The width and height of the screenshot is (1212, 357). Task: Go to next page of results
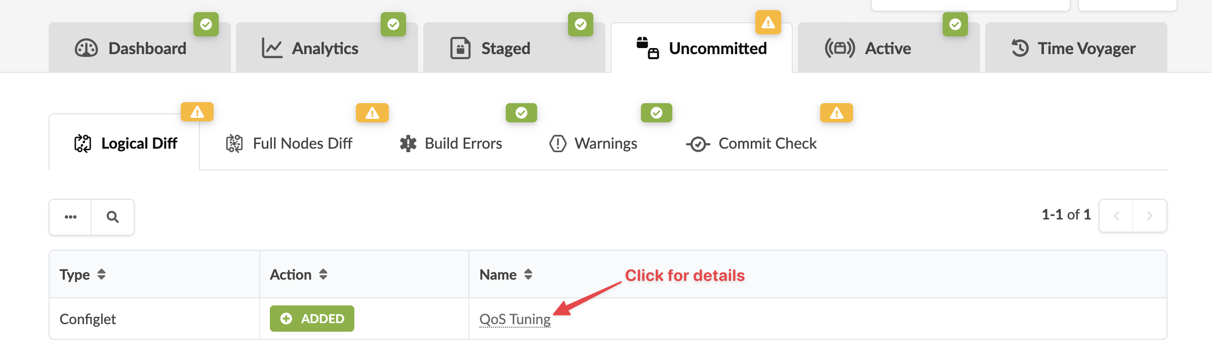(1149, 216)
